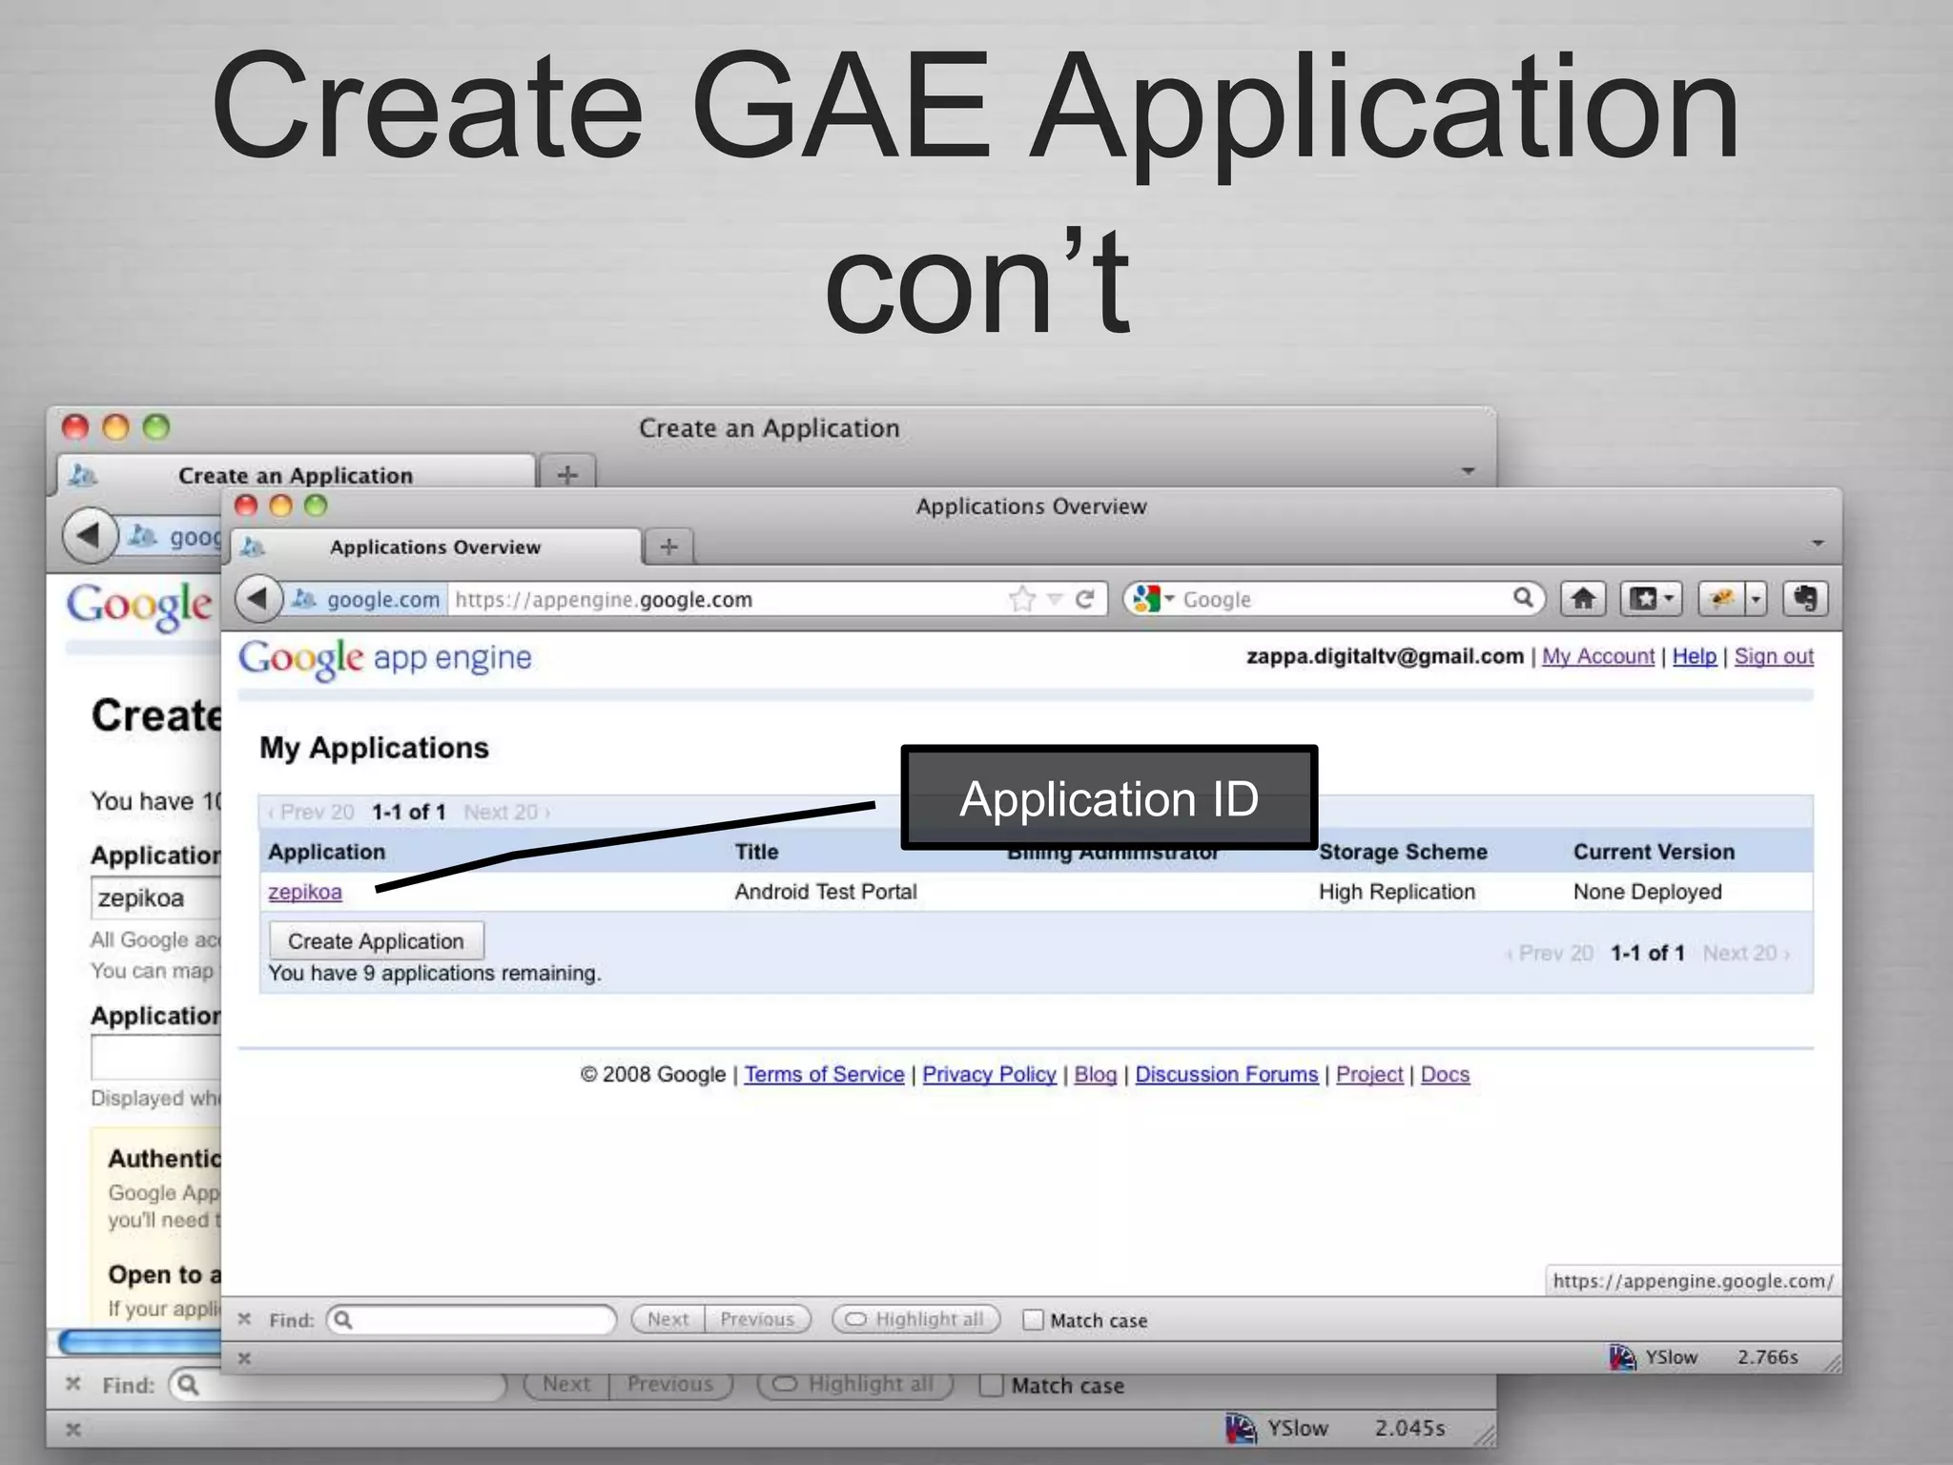Click zepikoa identifier field in back window
1953x1465 pixels.
(156, 898)
